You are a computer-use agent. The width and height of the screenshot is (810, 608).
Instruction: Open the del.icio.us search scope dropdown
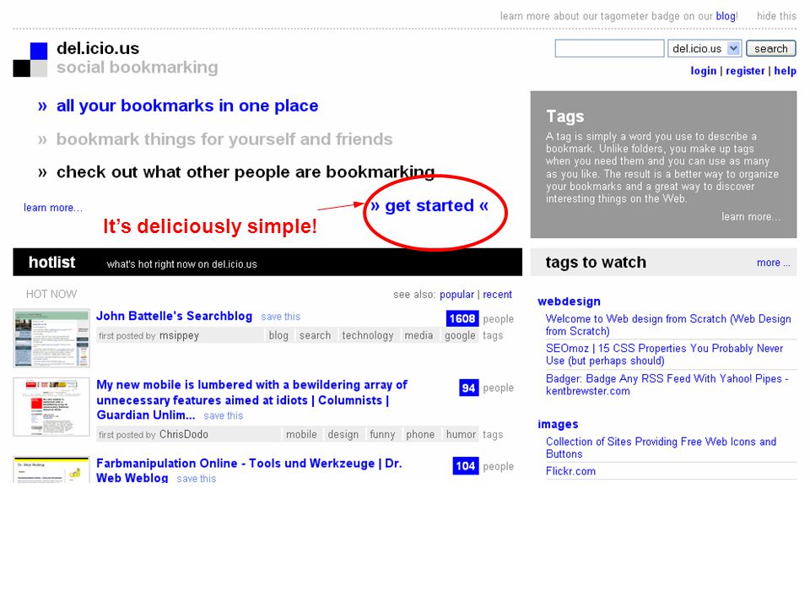pyautogui.click(x=705, y=49)
